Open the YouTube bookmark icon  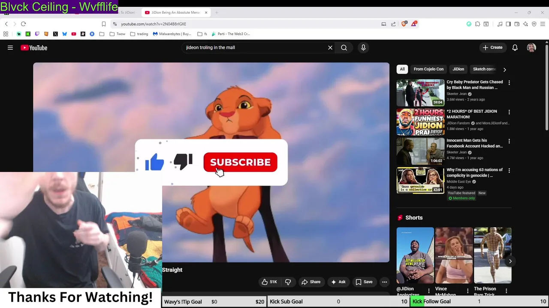74,34
